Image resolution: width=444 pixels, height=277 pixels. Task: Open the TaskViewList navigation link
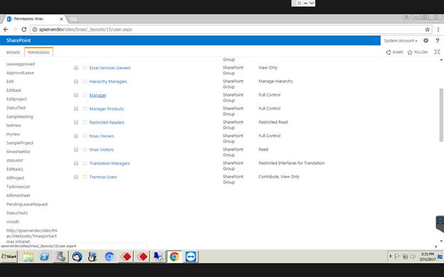[x=18, y=187]
